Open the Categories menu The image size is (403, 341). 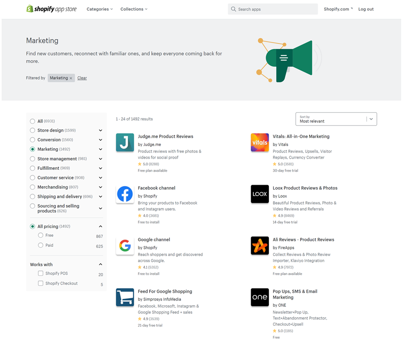[100, 9]
